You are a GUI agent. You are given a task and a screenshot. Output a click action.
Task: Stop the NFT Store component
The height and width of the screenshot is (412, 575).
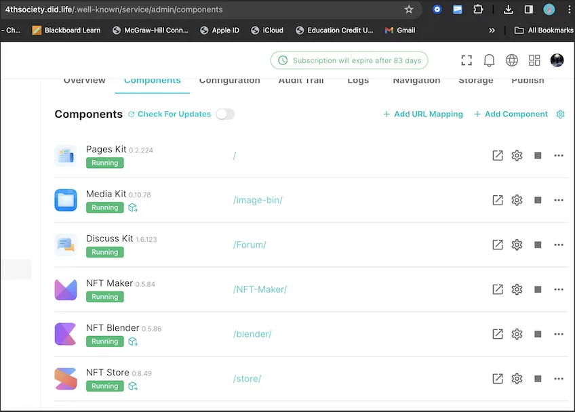tap(538, 379)
